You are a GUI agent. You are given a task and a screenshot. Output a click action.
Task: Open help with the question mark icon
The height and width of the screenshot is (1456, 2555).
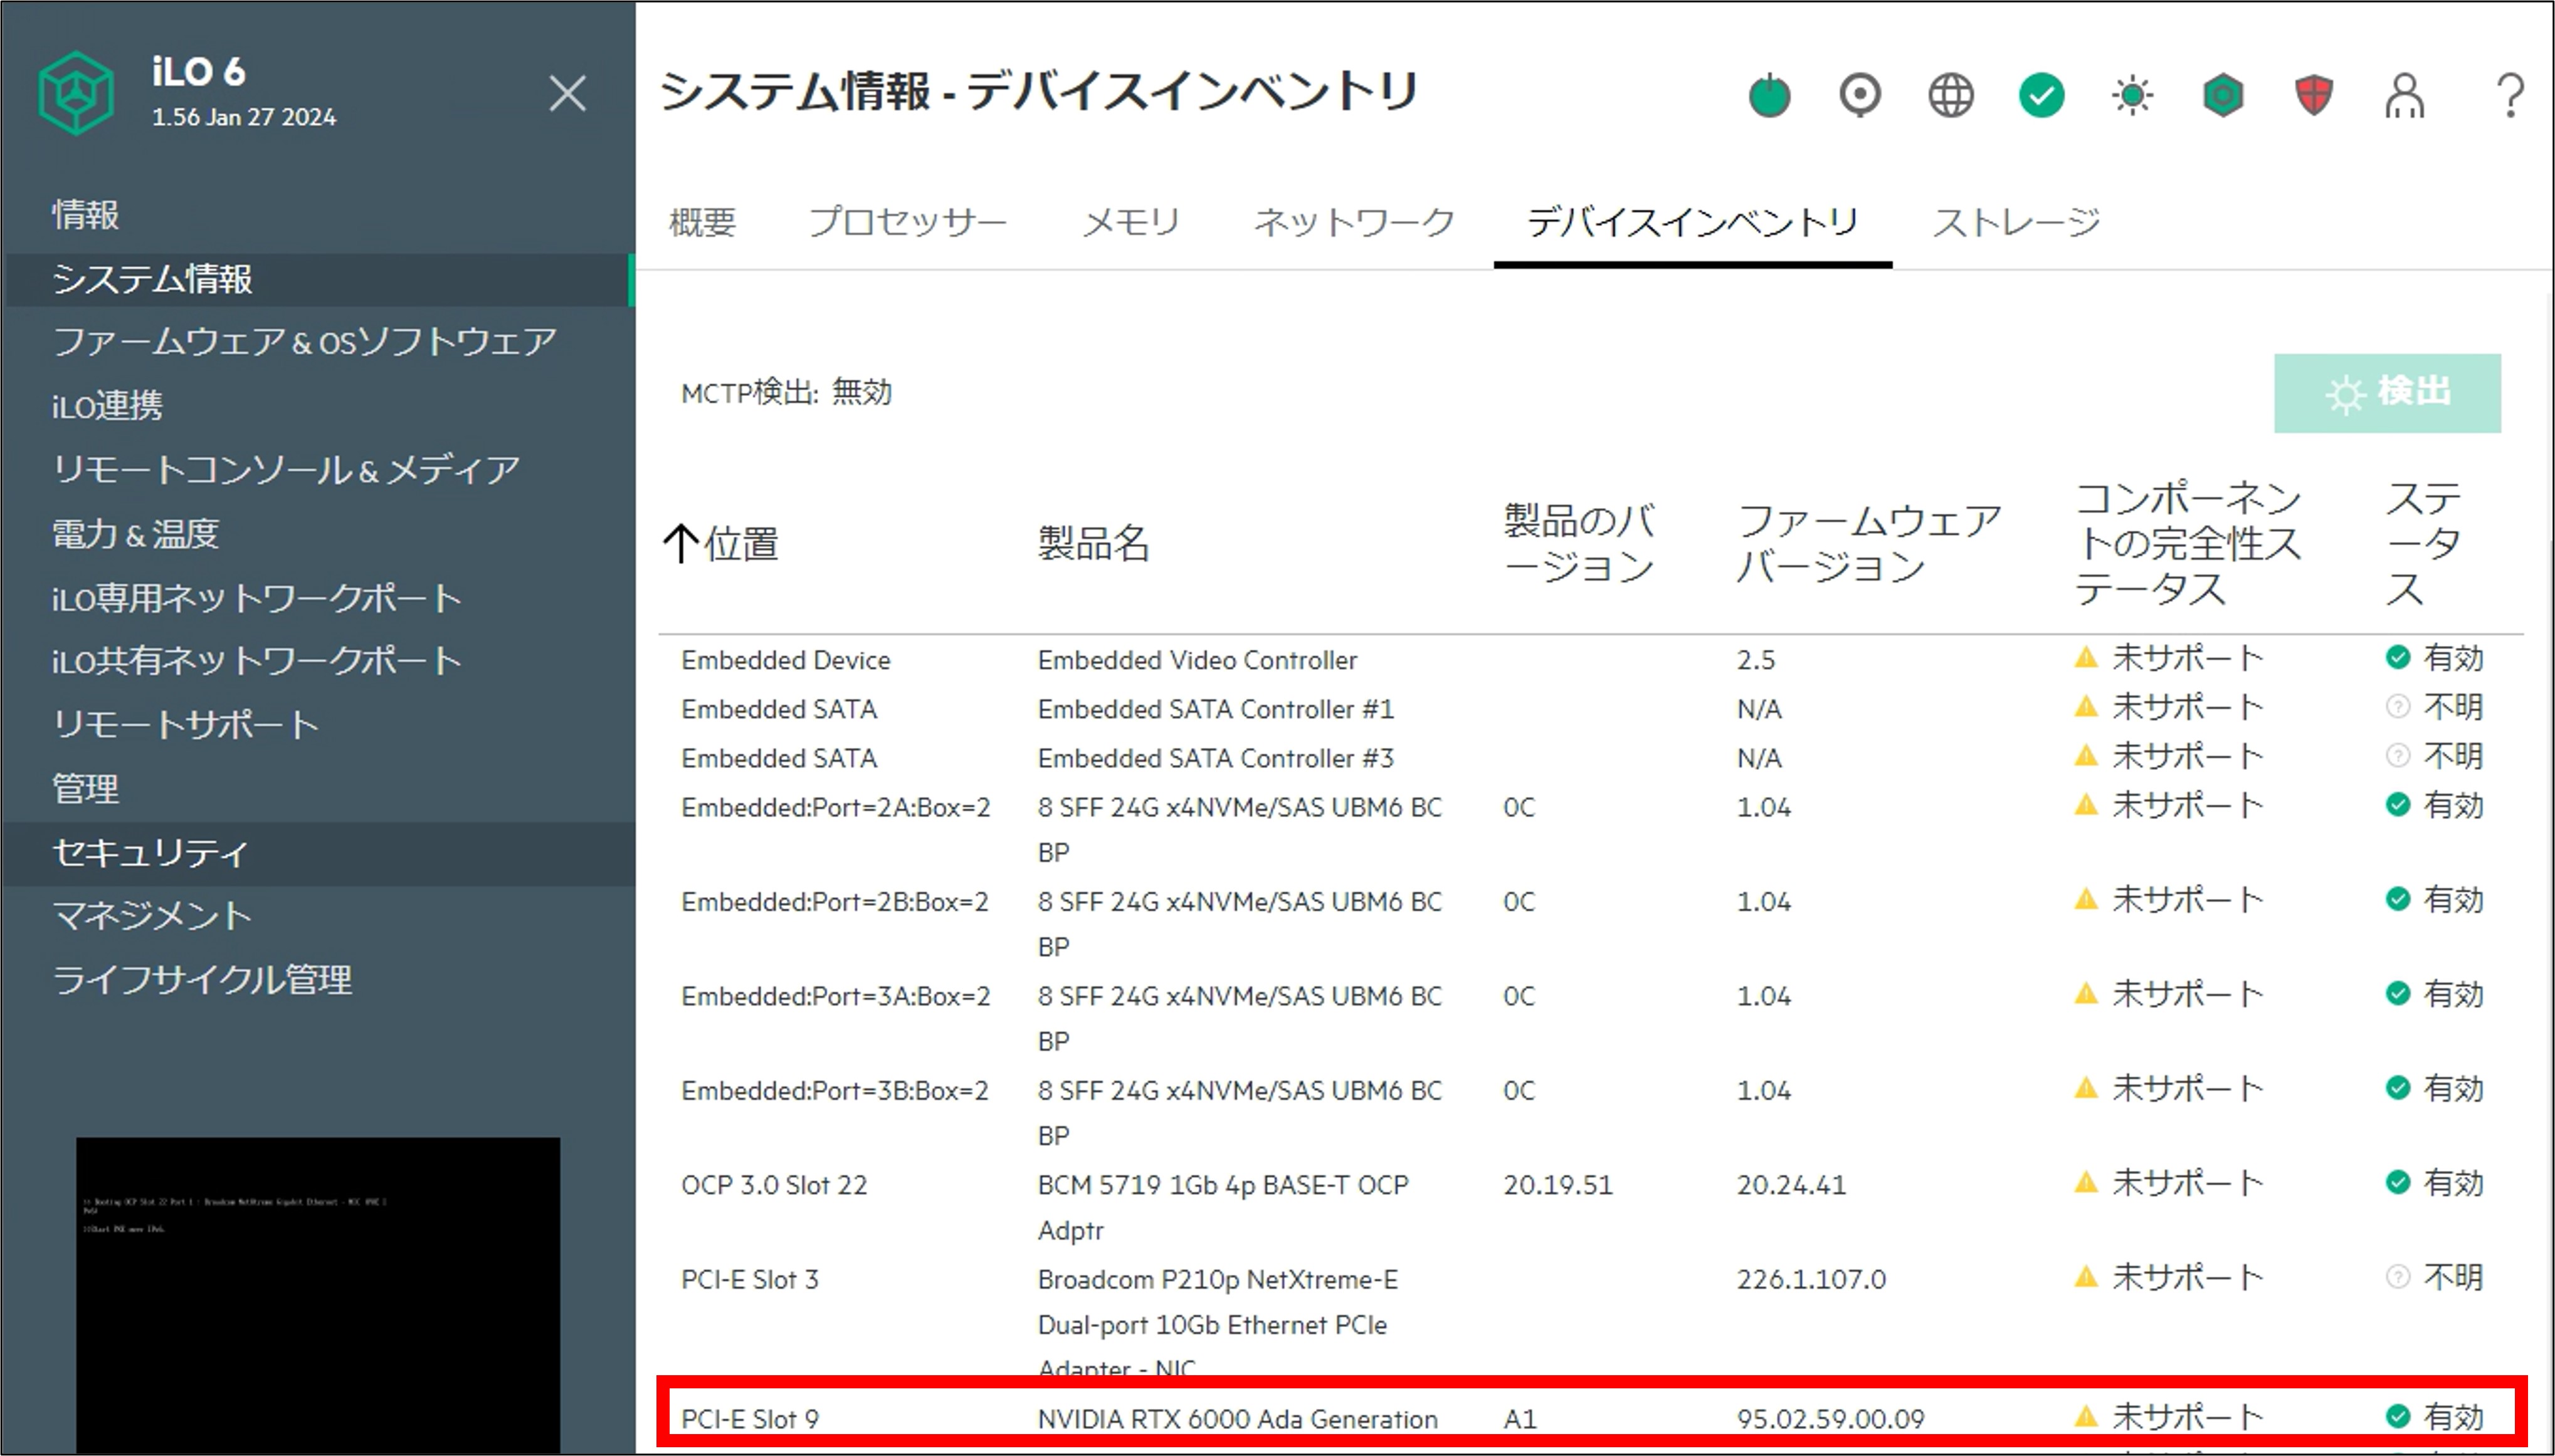coord(2509,96)
